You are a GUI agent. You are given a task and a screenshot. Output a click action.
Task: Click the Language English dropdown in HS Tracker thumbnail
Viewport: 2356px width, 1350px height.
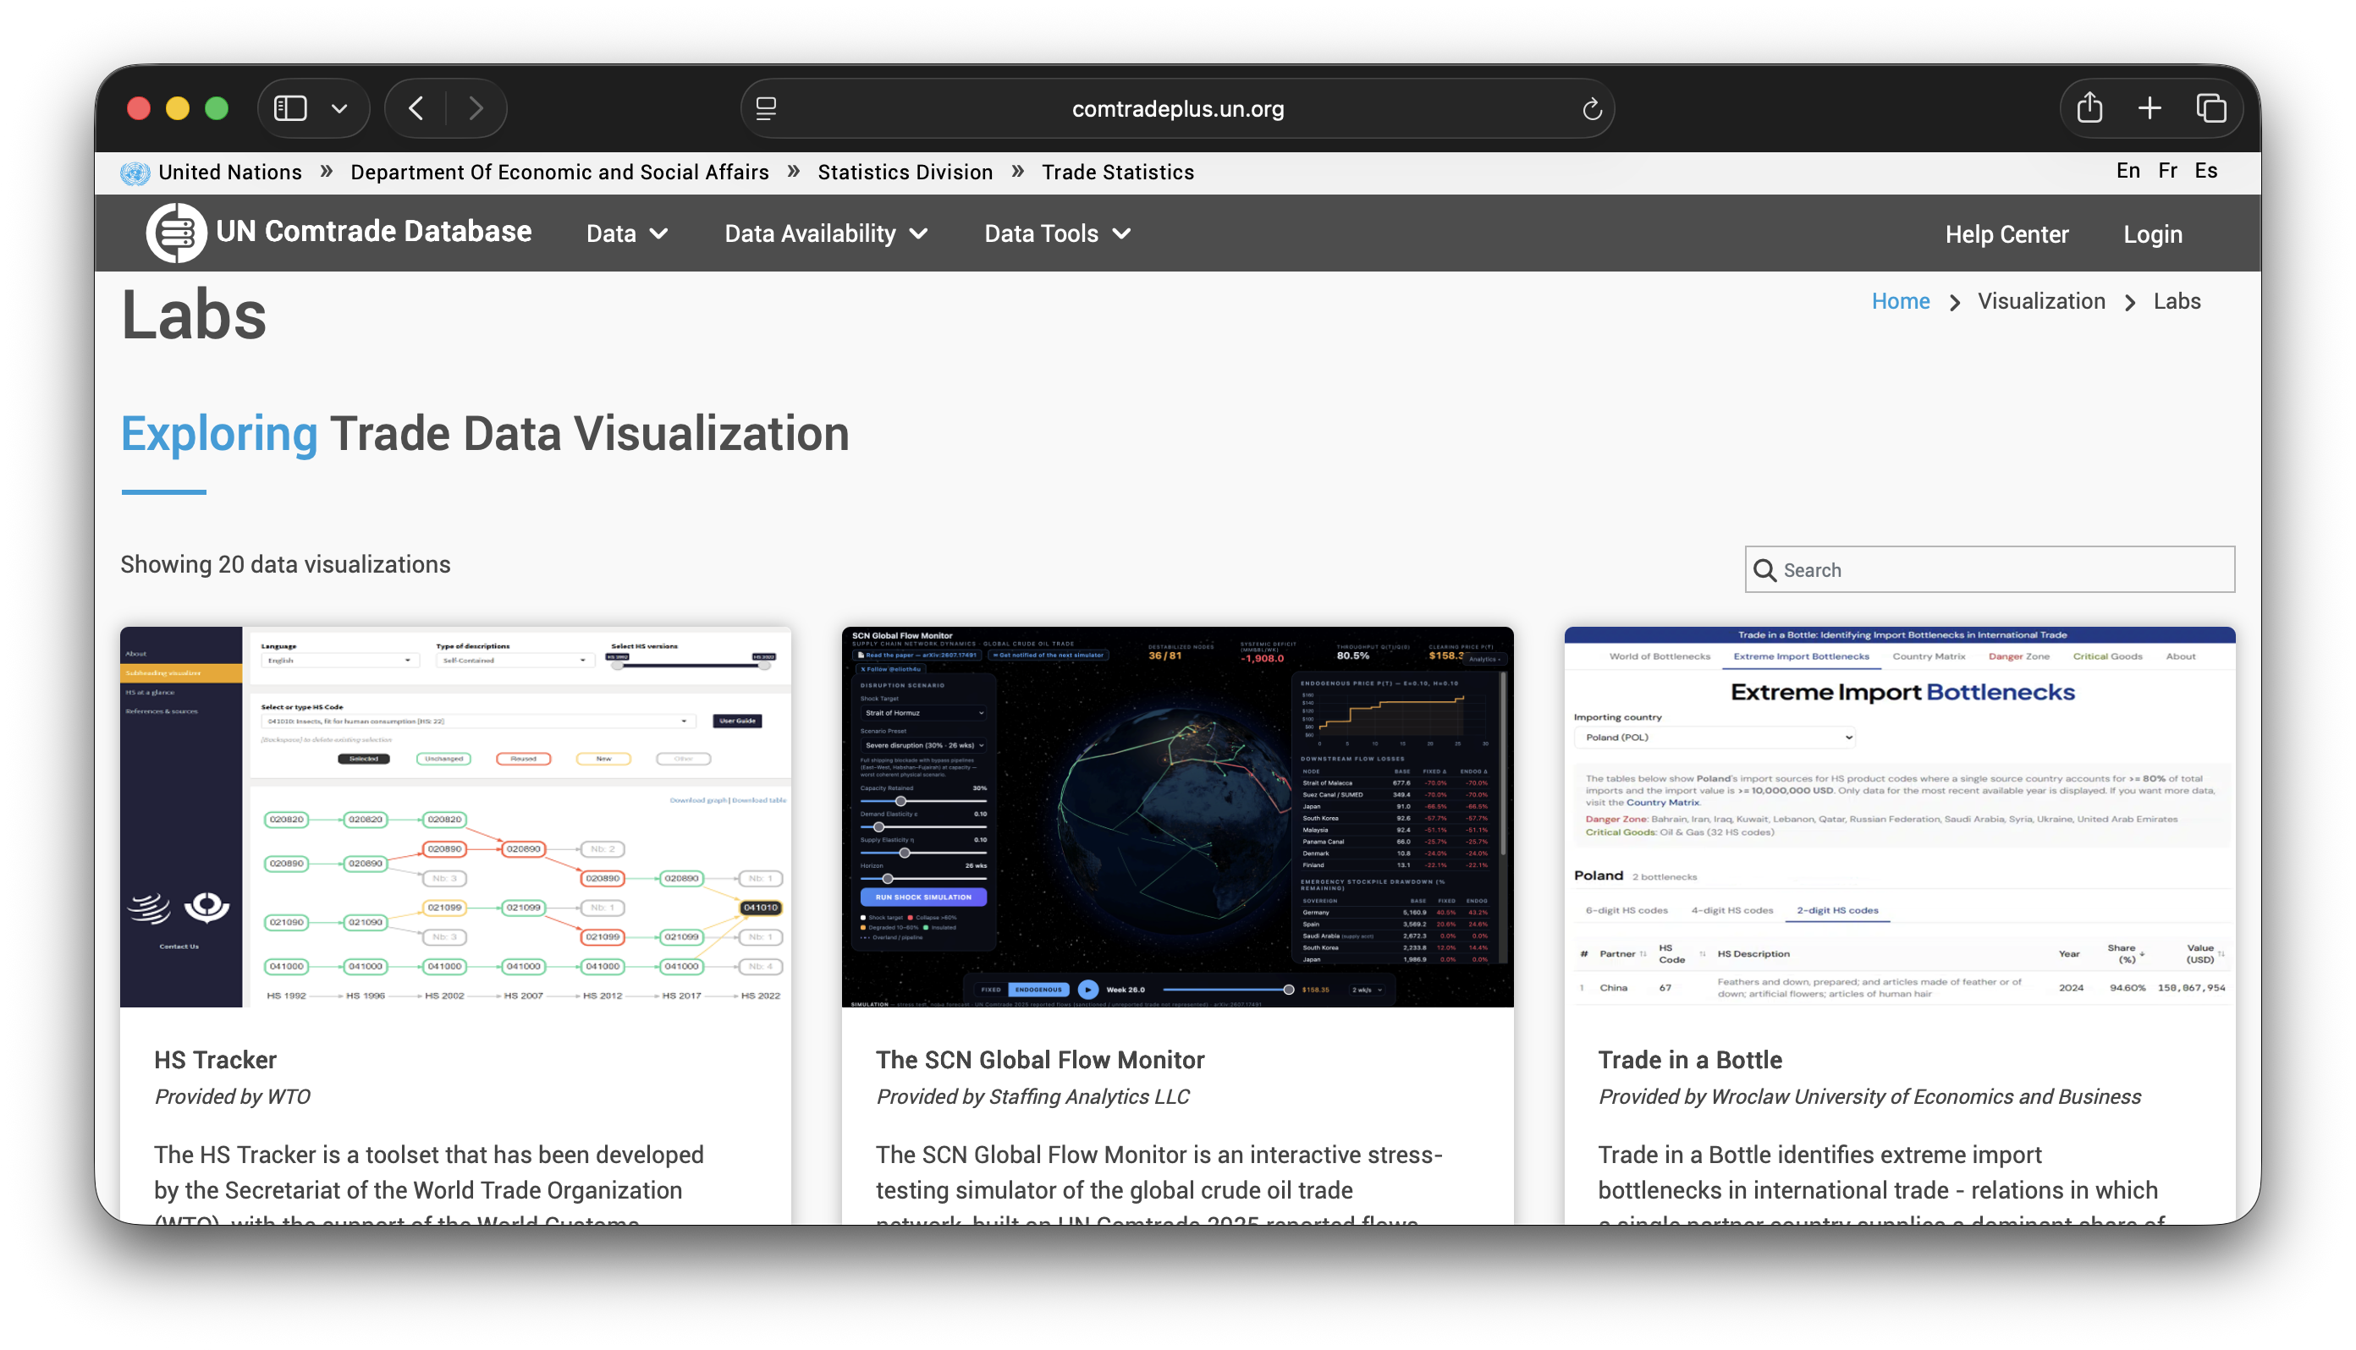point(339,660)
